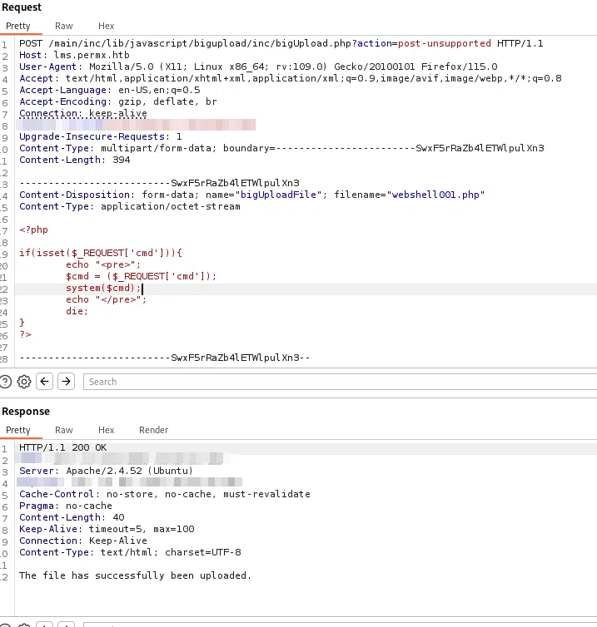Switch request view to Hex tab
The height and width of the screenshot is (627, 597).
click(x=106, y=26)
